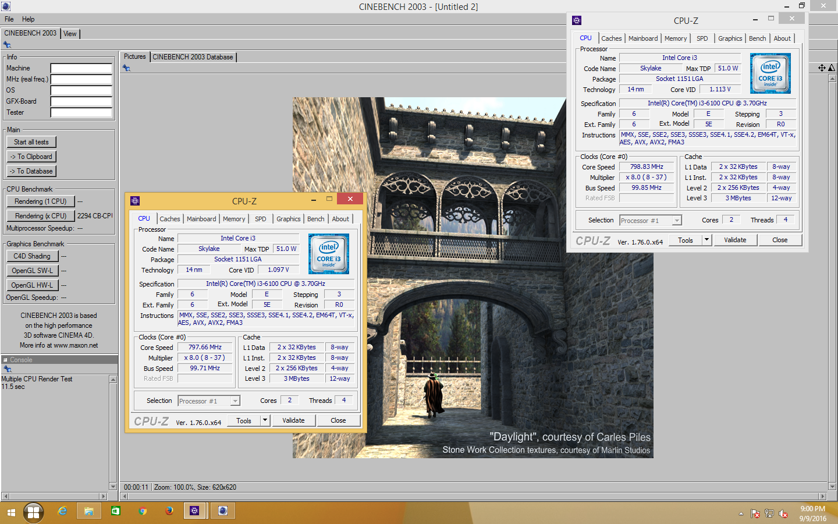Launch Internet Explorer from the taskbar
Screen dimensions: 838x524
62,511
